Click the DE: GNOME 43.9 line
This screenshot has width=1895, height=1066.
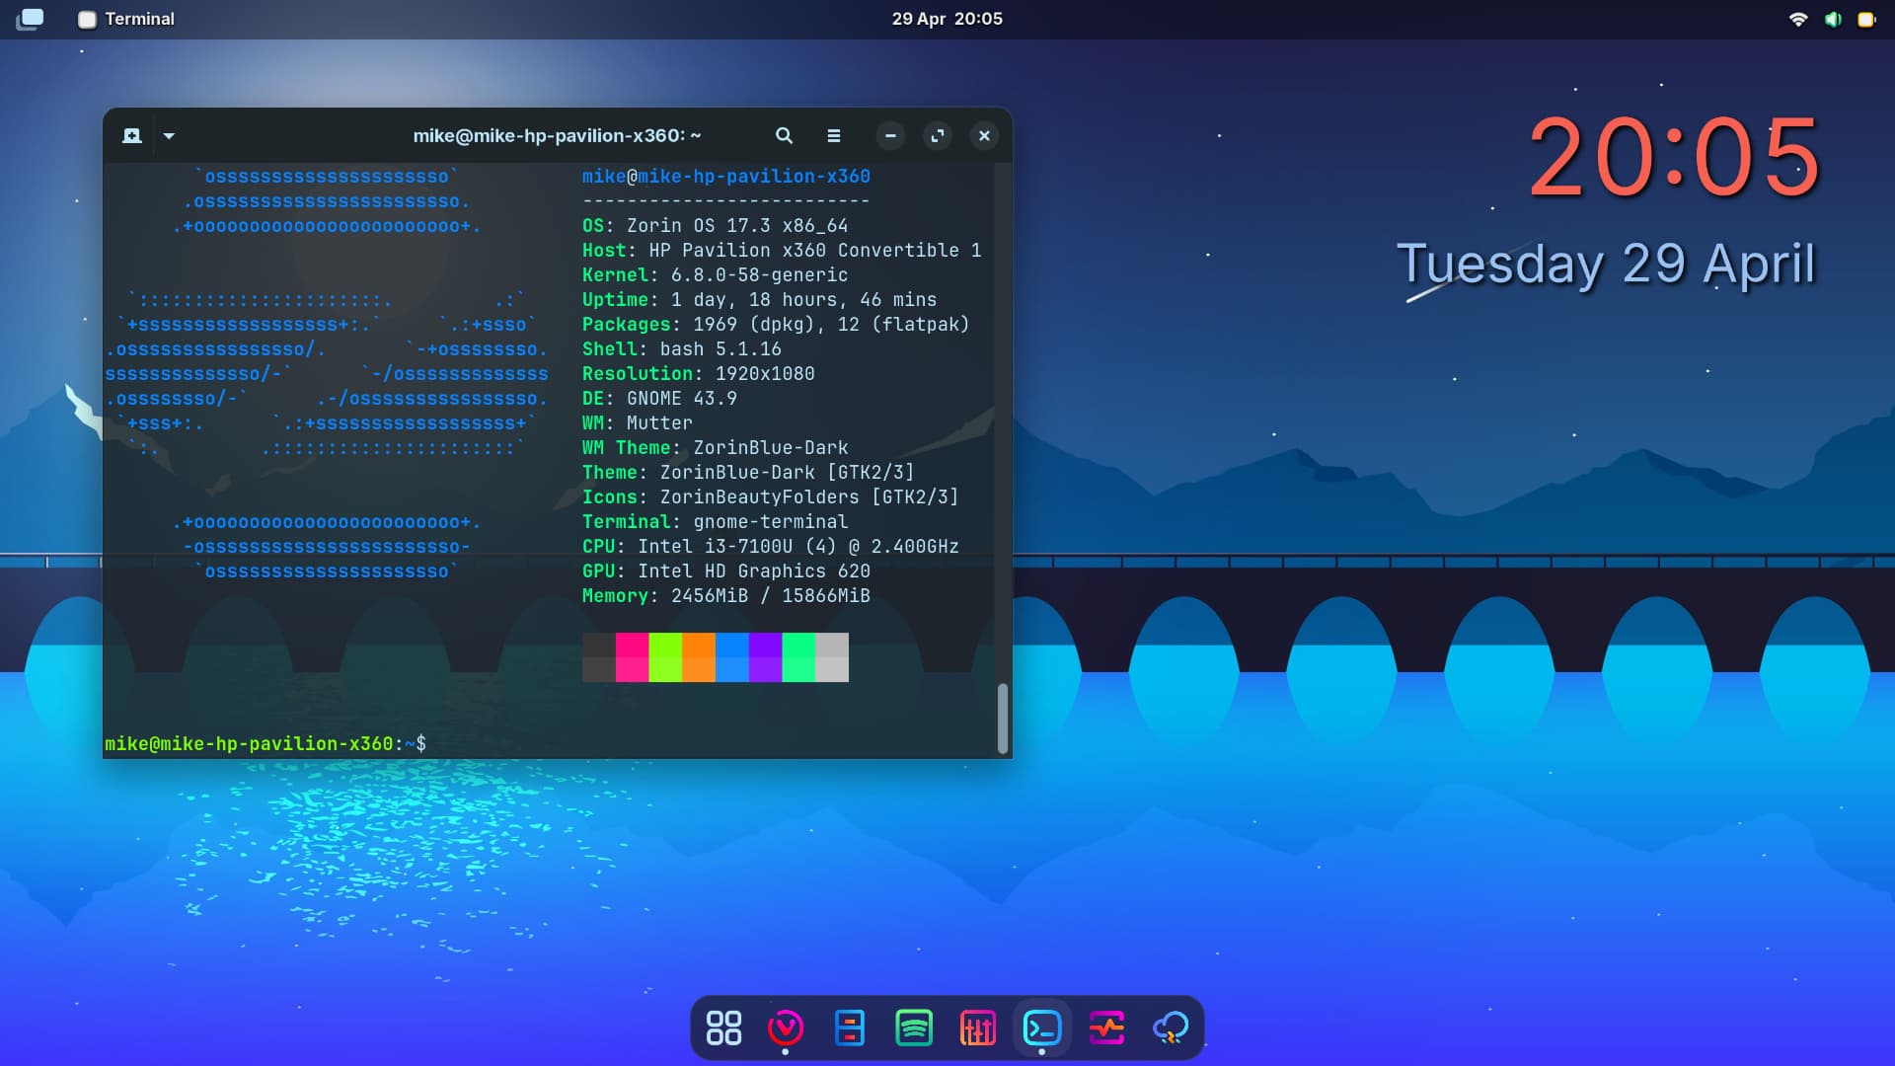[659, 399]
